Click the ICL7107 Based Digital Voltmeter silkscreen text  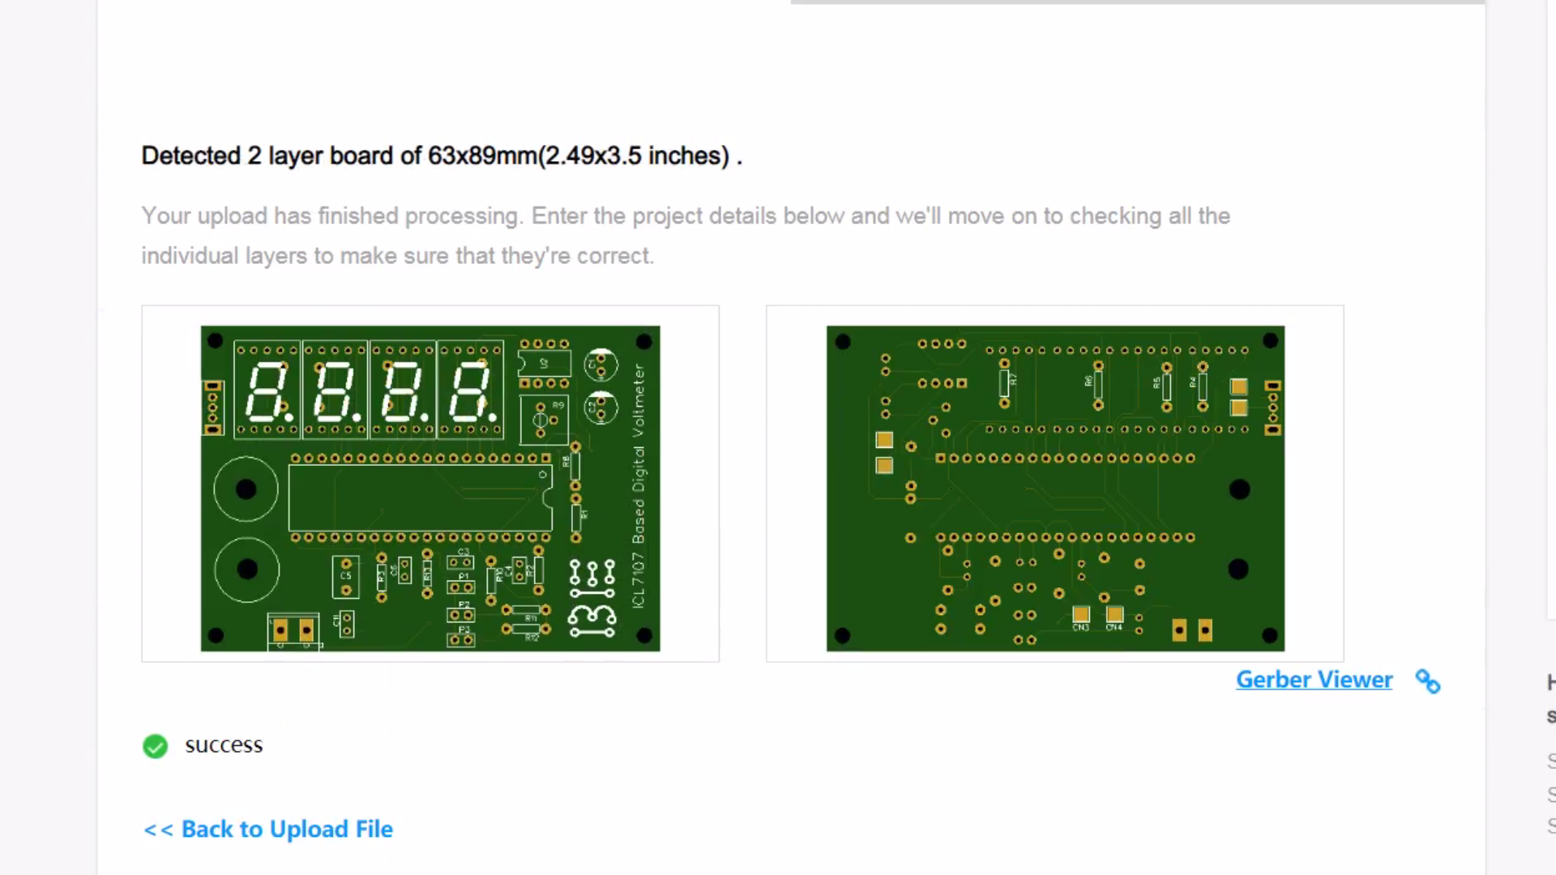pyautogui.click(x=639, y=486)
